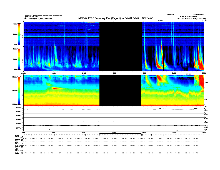Click 08:00 tick label below RAD1 spectrogram

click(x=84, y=73)
